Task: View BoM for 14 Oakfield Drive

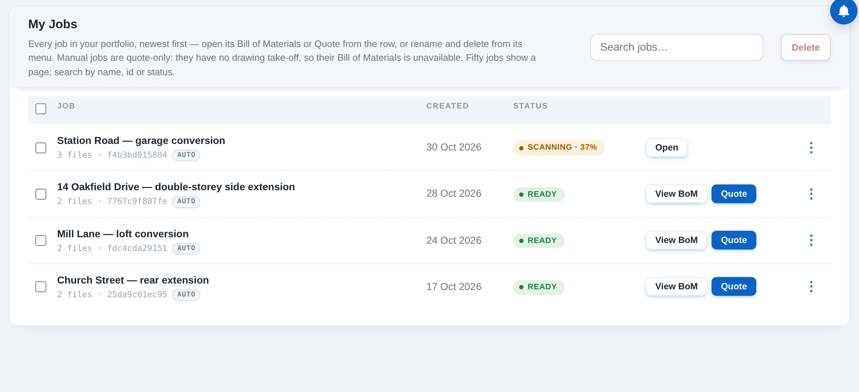Action: coord(676,194)
